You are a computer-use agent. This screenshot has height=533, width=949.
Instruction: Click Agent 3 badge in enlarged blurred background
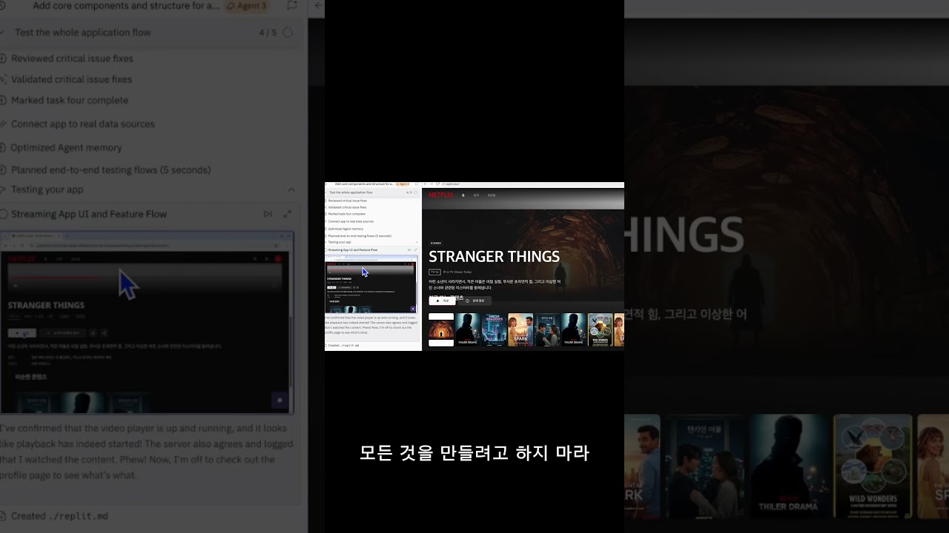tap(246, 6)
